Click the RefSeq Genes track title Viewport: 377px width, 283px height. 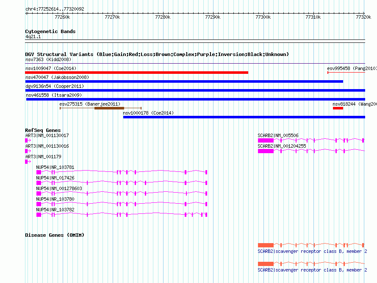(x=43, y=130)
